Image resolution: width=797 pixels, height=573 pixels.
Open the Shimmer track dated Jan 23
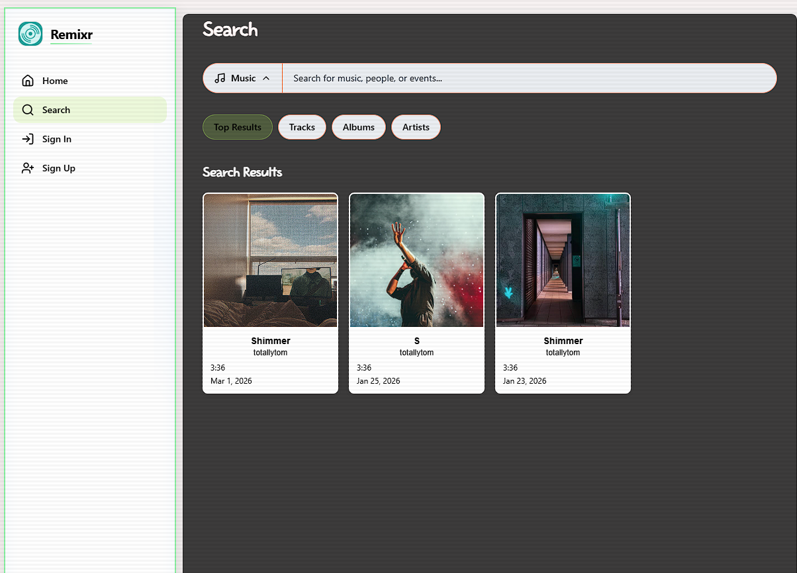[563, 292]
